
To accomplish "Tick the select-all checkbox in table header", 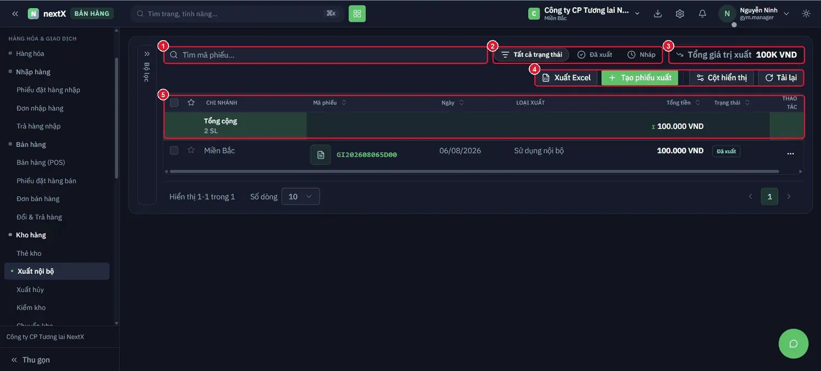I will (174, 102).
